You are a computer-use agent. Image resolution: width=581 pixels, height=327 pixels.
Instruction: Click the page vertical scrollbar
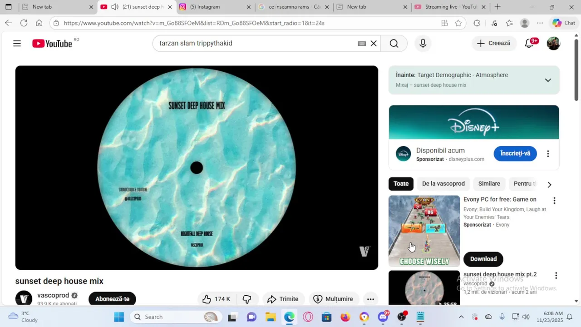576,70
